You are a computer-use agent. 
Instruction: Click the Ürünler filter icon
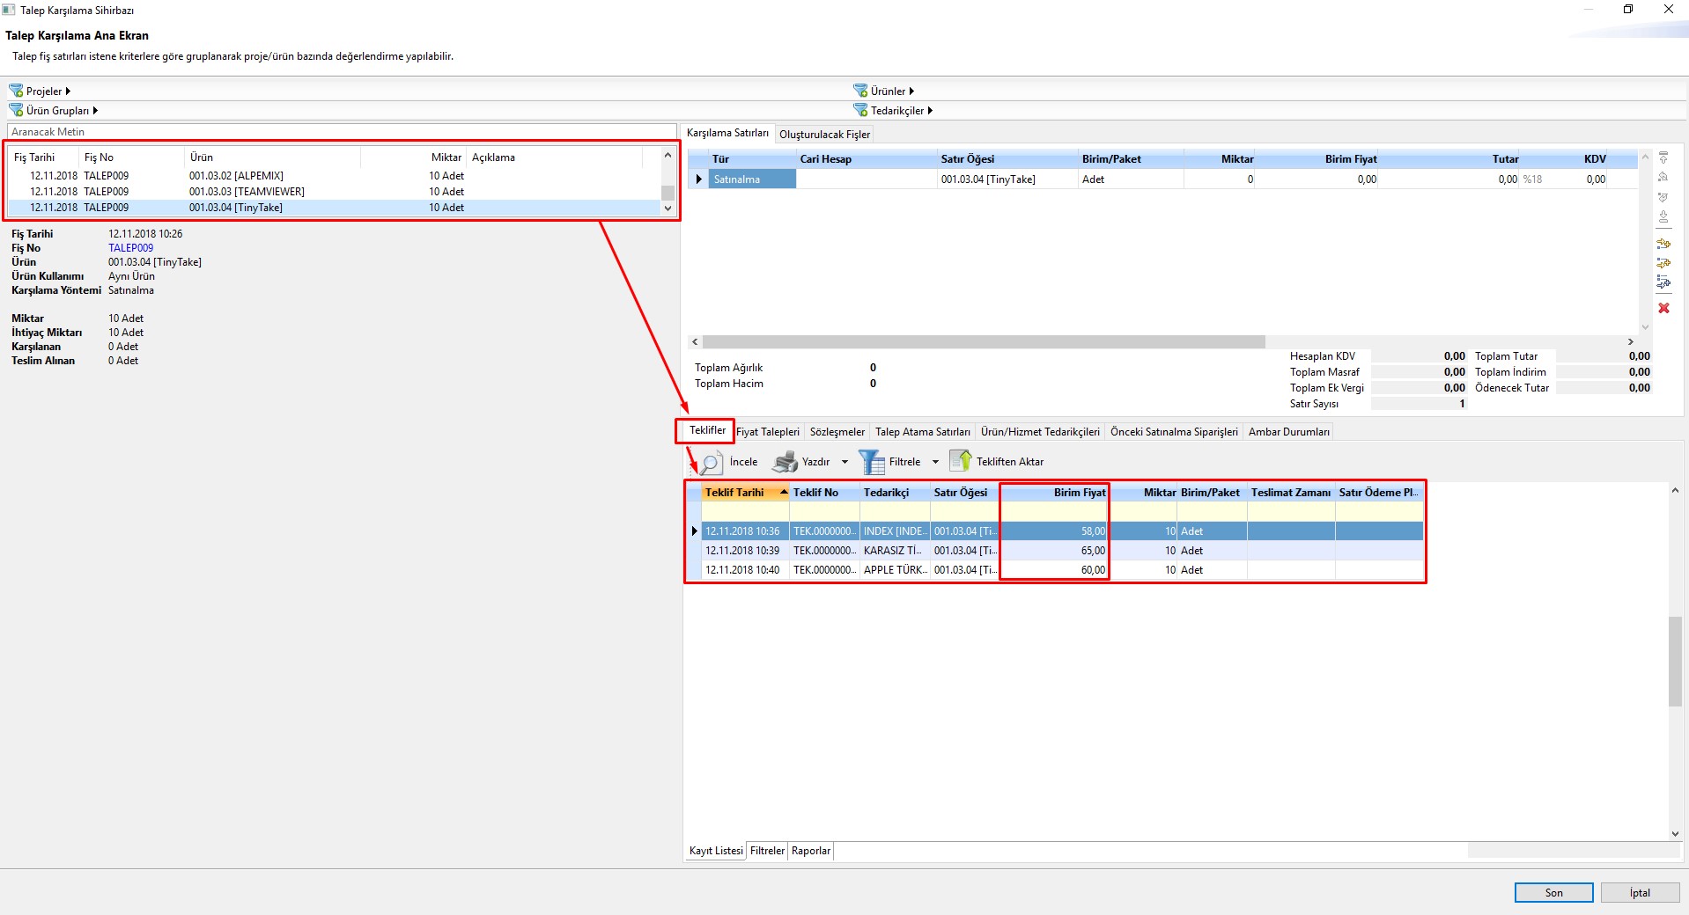(x=860, y=91)
